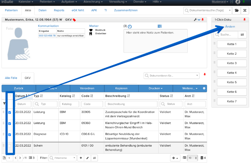Click the gear icon in table toolbar
The image size is (251, 163).
(x=204, y=88)
